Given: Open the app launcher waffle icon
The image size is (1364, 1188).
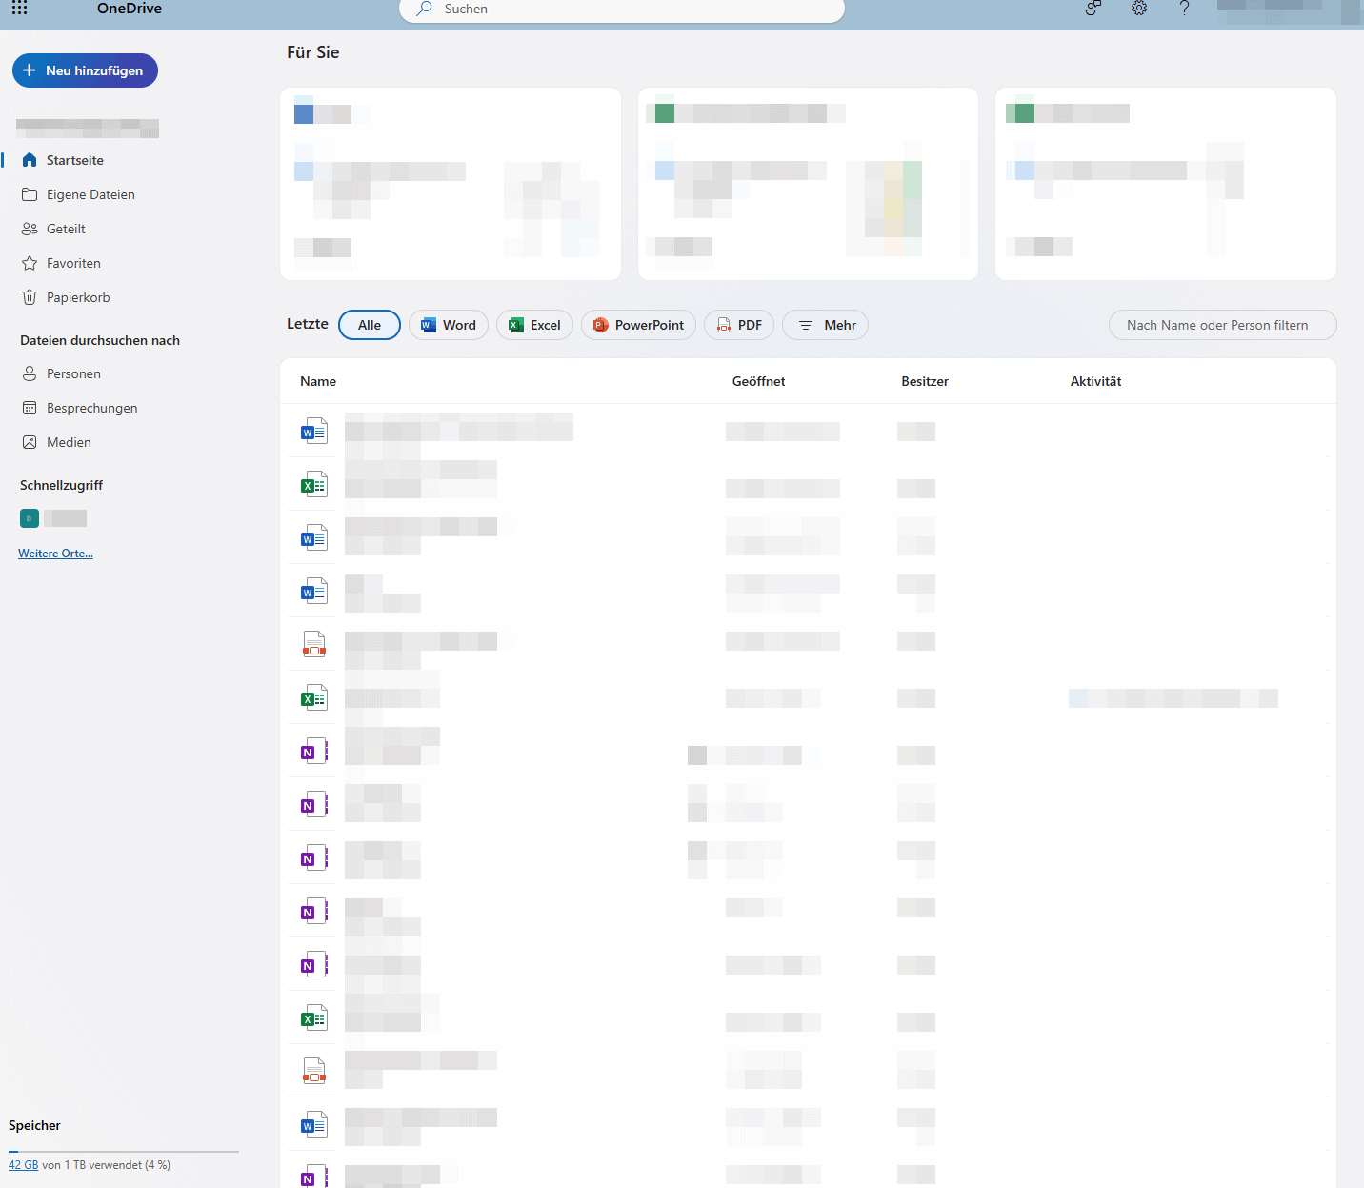Looking at the screenshot, I should tap(20, 9).
